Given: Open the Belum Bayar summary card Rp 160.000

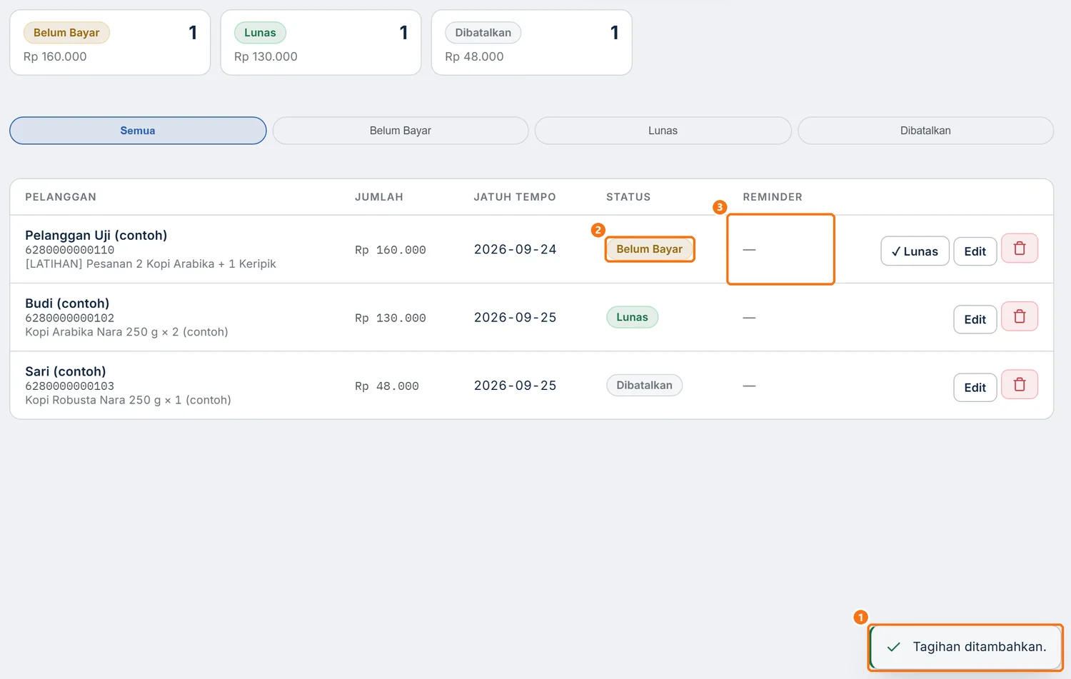Looking at the screenshot, I should [110, 42].
